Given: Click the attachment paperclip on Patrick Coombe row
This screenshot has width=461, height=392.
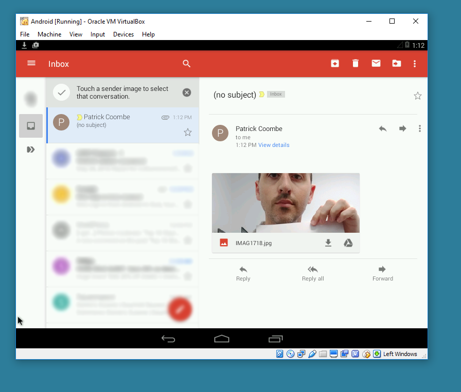Looking at the screenshot, I should (165, 118).
